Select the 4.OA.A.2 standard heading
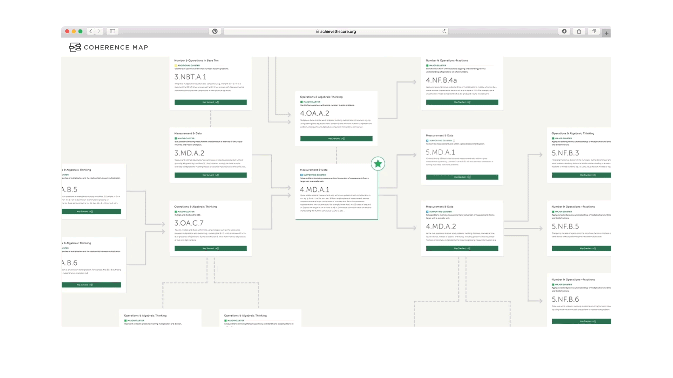This screenshot has width=673, height=378. (x=315, y=113)
